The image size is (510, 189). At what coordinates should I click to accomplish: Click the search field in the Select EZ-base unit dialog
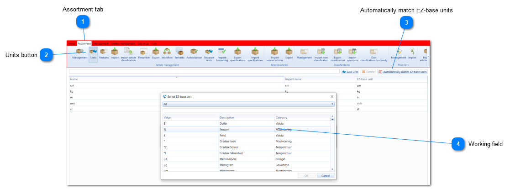pos(248,110)
